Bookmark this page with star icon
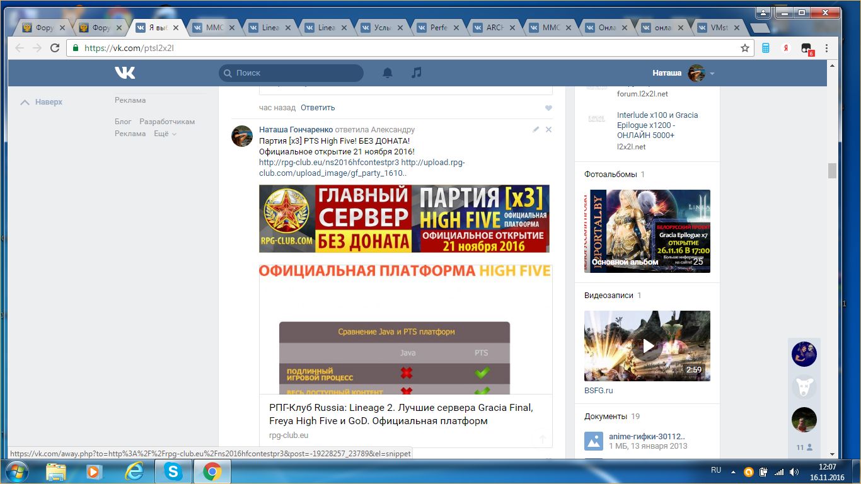The image size is (861, 484). 745,48
